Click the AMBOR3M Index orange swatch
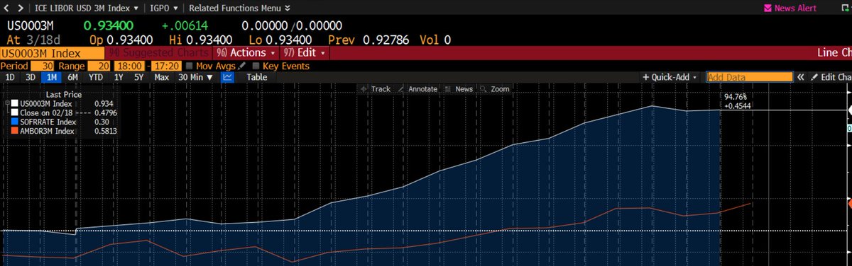This screenshot has height=266, width=852. tap(14, 131)
